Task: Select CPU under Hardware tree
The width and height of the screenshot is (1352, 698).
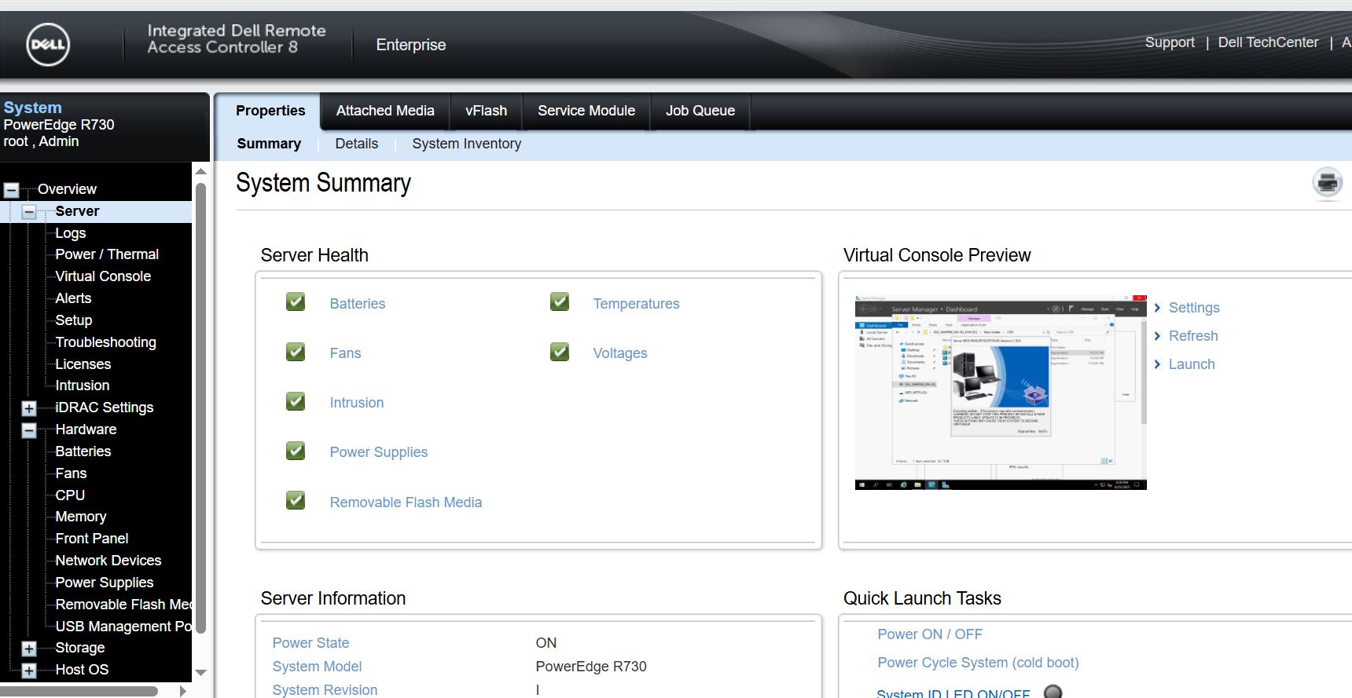Action: [70, 495]
